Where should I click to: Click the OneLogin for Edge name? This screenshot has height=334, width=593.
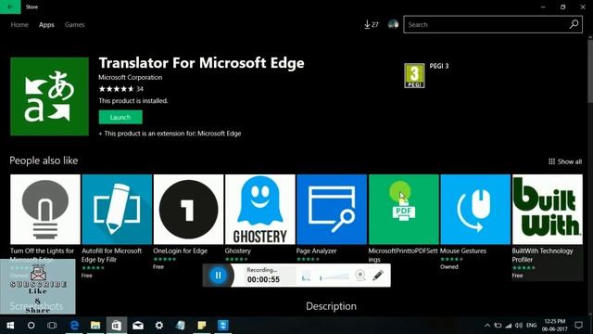(x=181, y=250)
